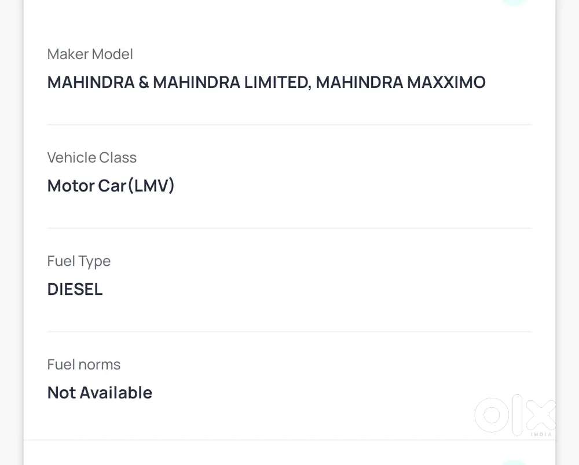Click the DIESEL fuel value
The image size is (579, 465).
pos(75,289)
